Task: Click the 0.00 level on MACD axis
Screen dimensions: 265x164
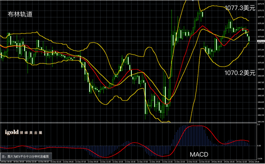Action: point(259,145)
